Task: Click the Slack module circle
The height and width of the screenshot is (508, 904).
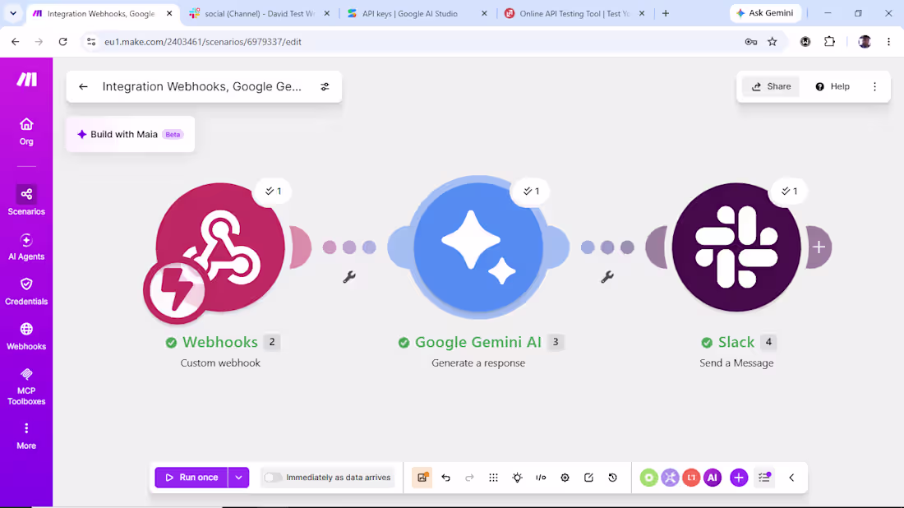Action: click(736, 247)
